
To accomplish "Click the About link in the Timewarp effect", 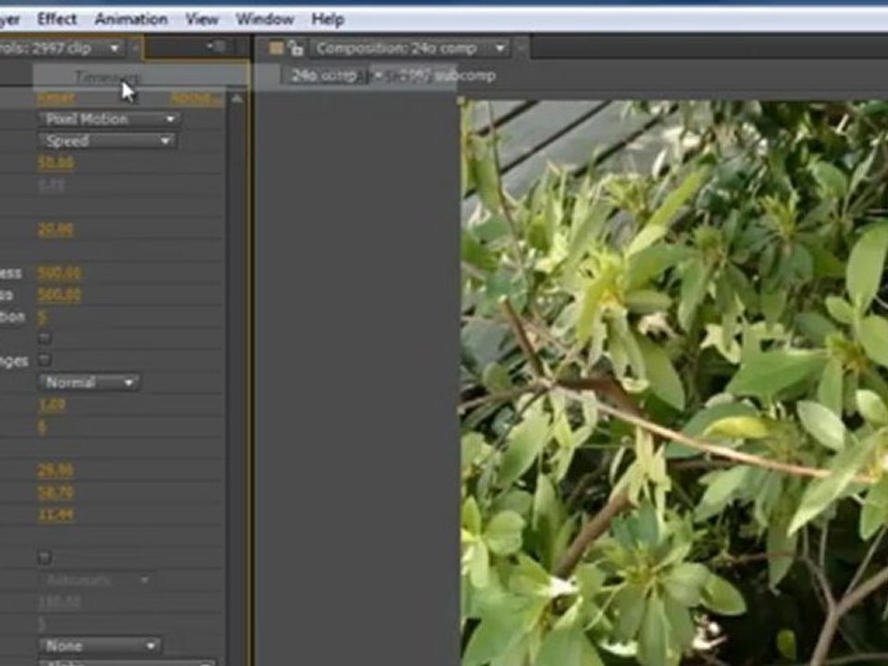I will (x=196, y=99).
